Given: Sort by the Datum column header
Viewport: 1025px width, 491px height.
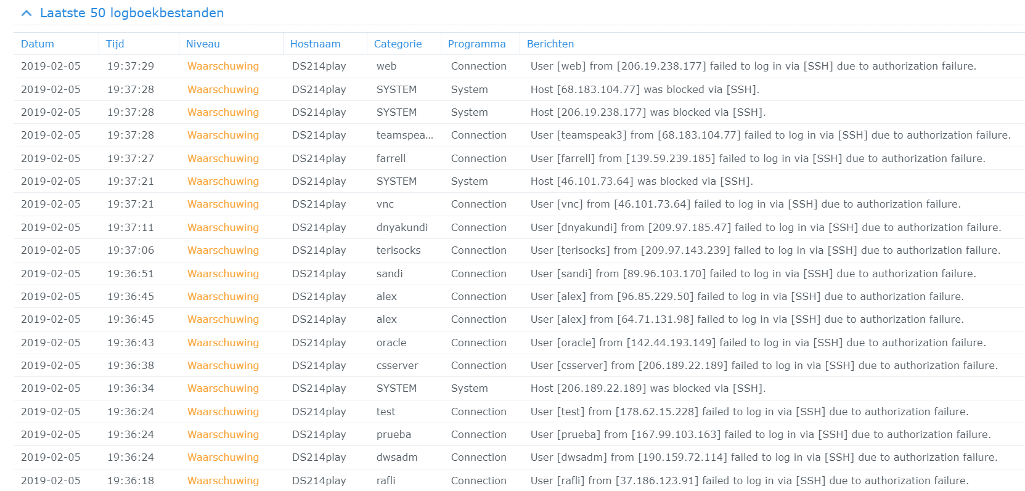Looking at the screenshot, I should click(x=38, y=44).
